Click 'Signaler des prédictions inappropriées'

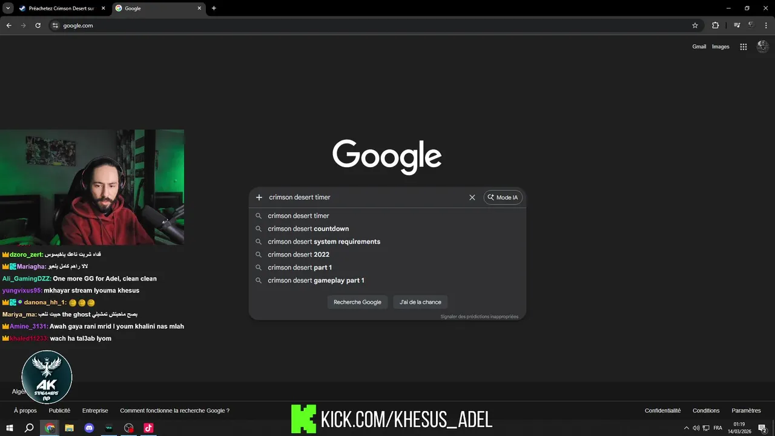(x=480, y=317)
